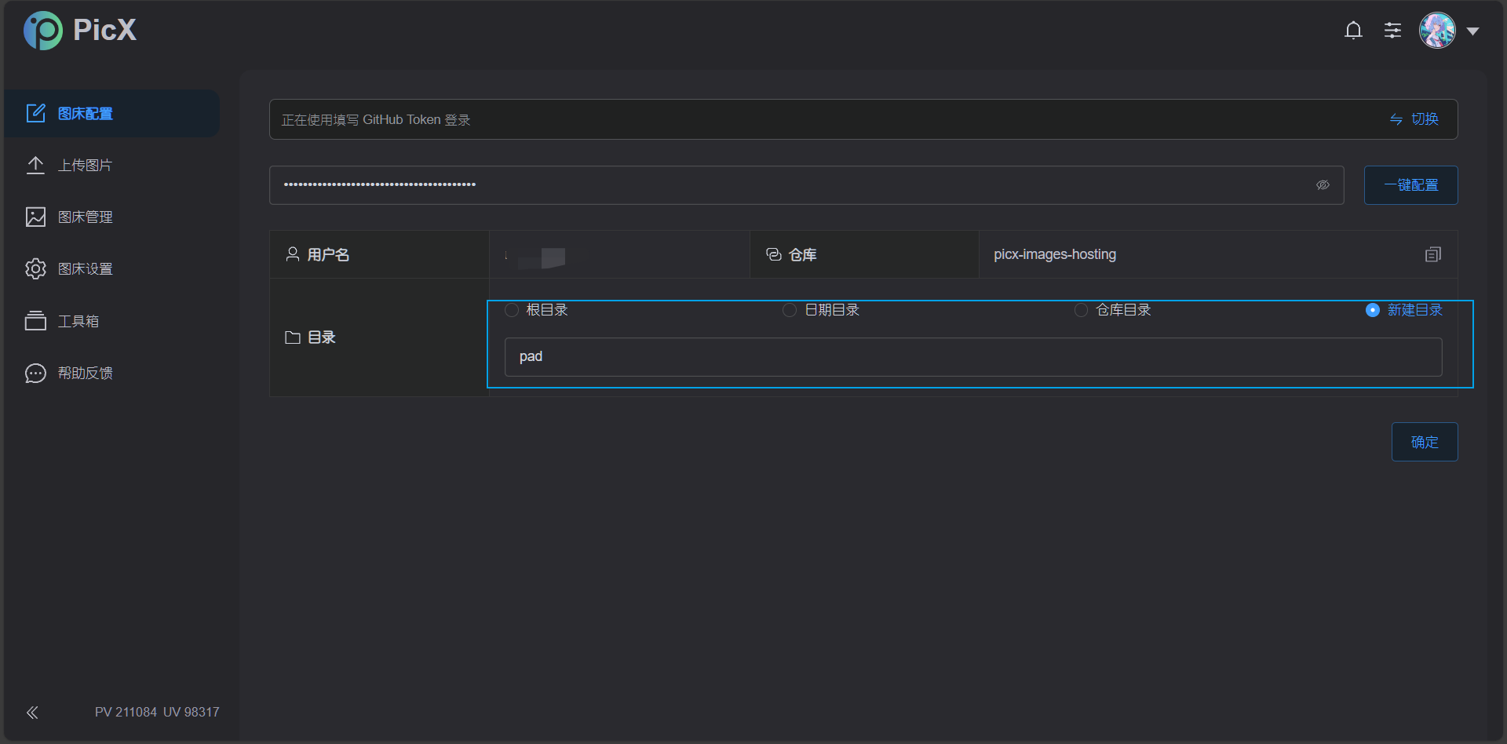The image size is (1507, 744).
Task: Click the 图床配置 edit icon
Action: [35, 113]
